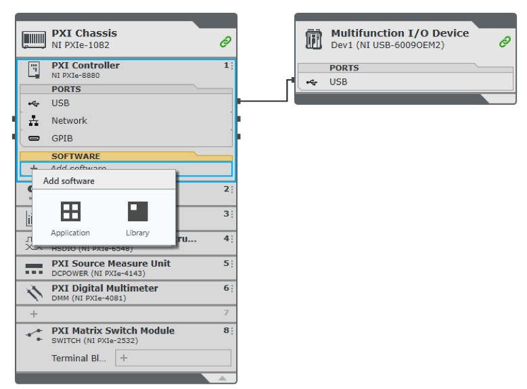Click the plus icon in empty slot 7
This screenshot has height=389, width=527.
click(34, 314)
